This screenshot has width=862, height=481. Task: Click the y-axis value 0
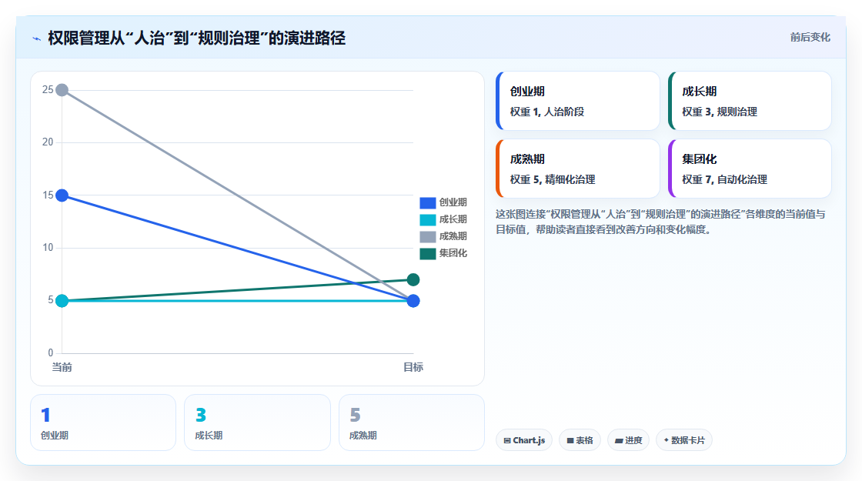(51, 353)
